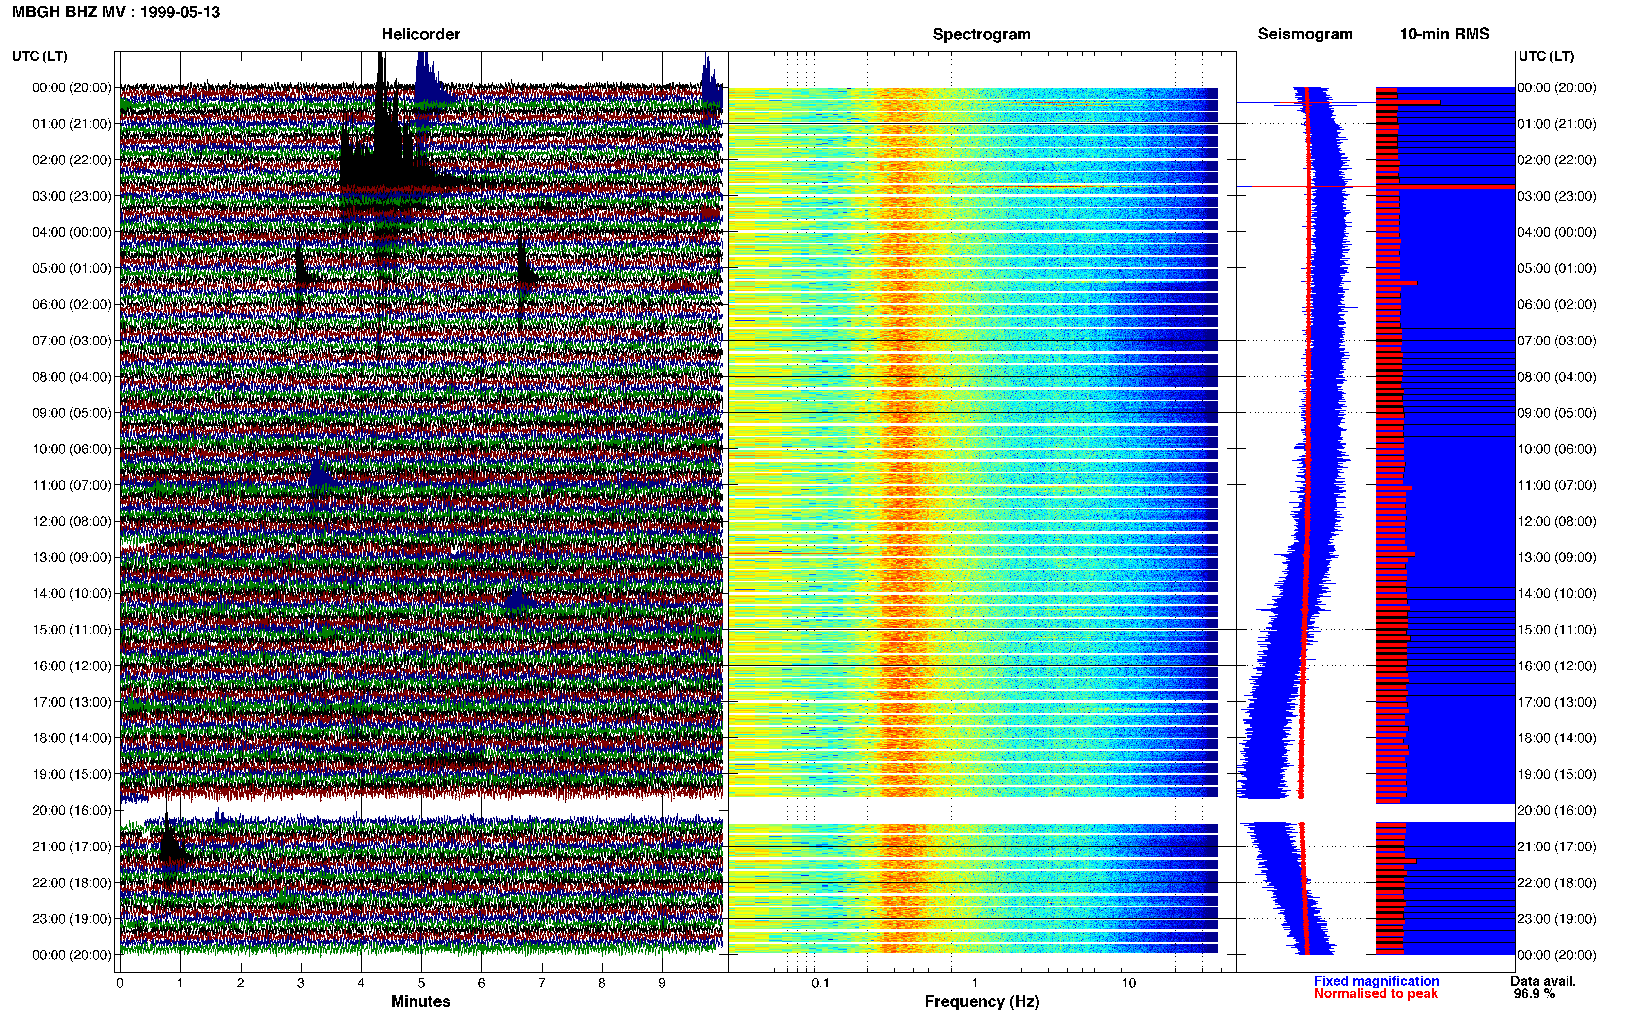1638x1024 pixels.
Task: Select the Helicorder panel title
Action: pos(421,34)
